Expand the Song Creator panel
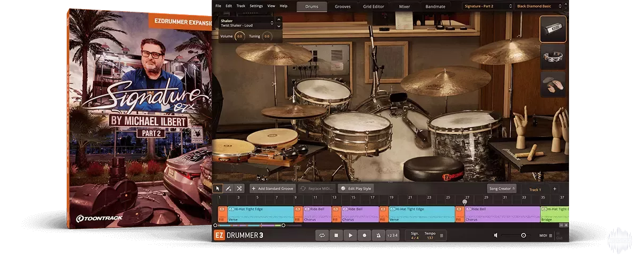Viewport: 637px width, 259px height. pos(502,188)
